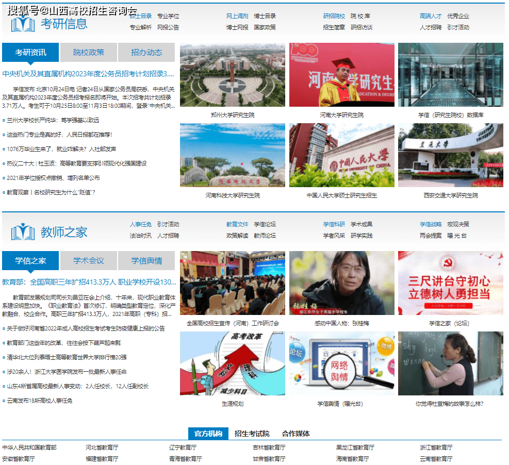This screenshot has height=465, width=509.
Task: Open the 教育观察 研究生贬值 news item
Action: (x=51, y=192)
